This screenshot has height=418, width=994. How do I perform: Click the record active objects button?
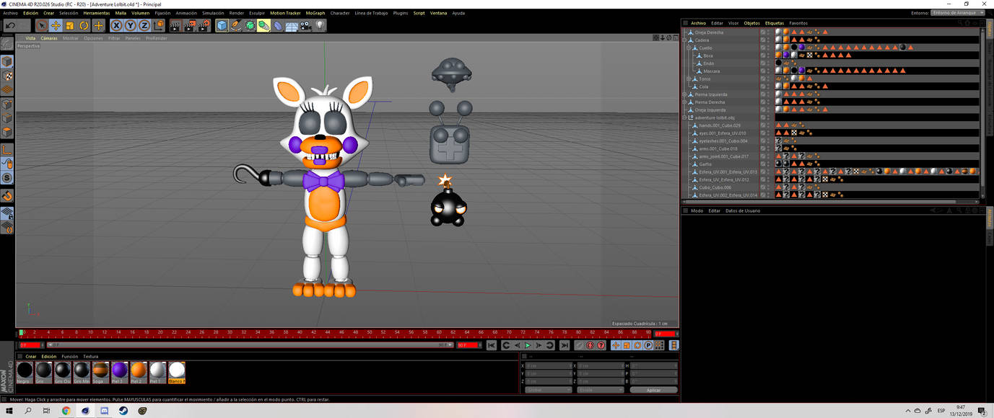click(x=579, y=346)
